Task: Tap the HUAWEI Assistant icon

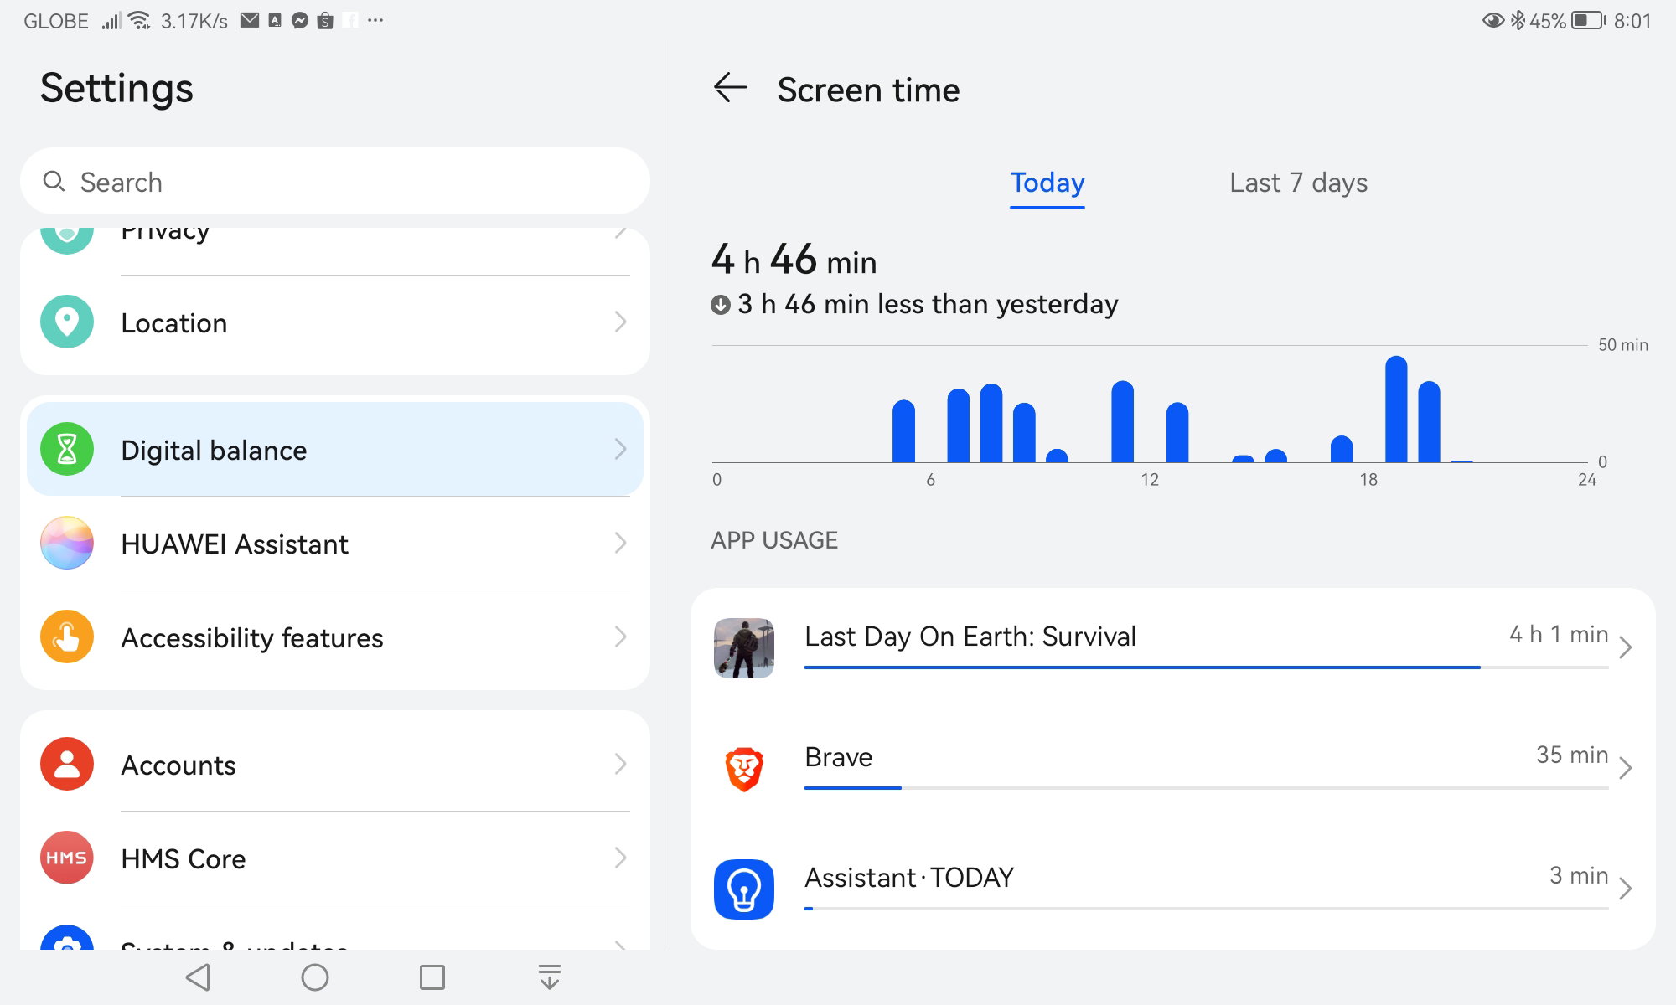Action: click(67, 543)
